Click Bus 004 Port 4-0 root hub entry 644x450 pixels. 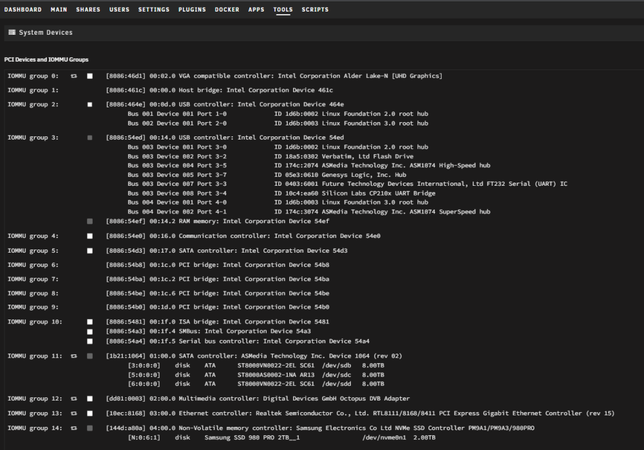click(278, 203)
